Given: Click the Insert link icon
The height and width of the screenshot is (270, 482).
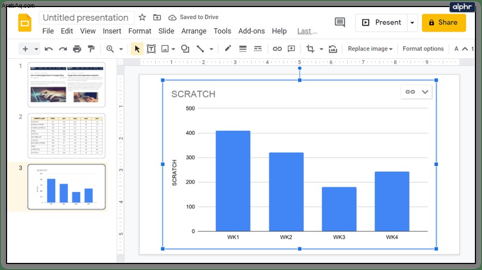Looking at the screenshot, I should pos(277,49).
